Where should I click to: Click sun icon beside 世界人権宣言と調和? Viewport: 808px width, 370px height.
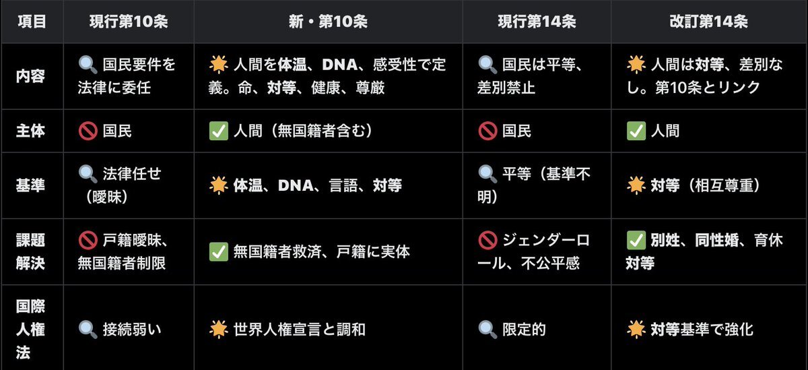218,329
